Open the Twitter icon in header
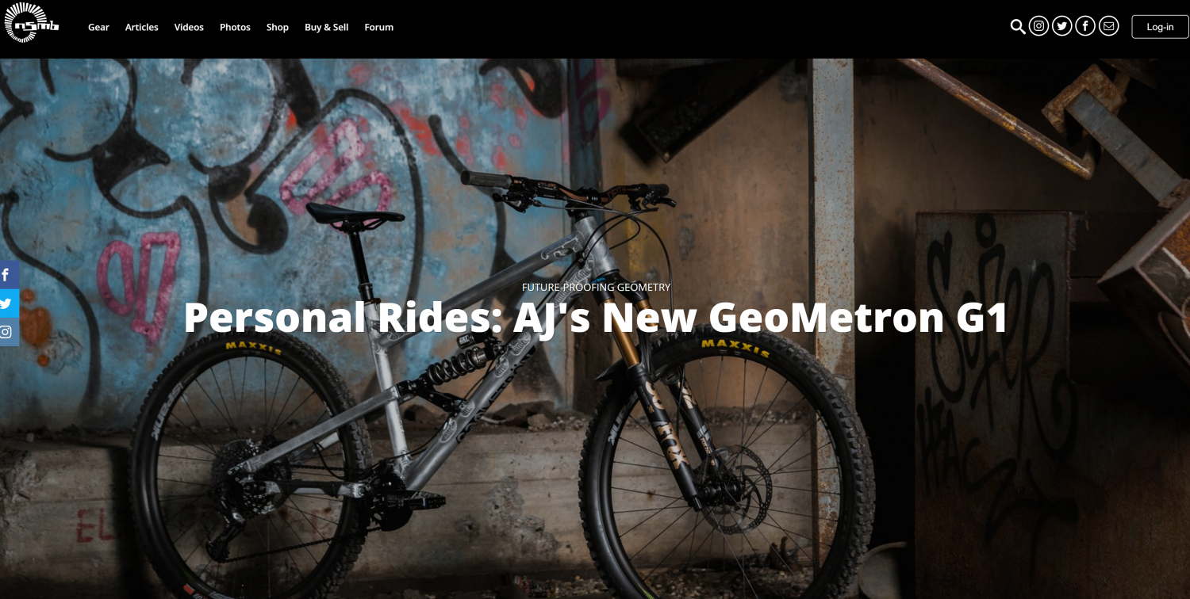The image size is (1190, 599). point(1061,26)
